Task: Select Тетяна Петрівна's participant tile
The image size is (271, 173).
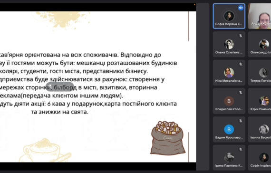Action: pos(260,73)
